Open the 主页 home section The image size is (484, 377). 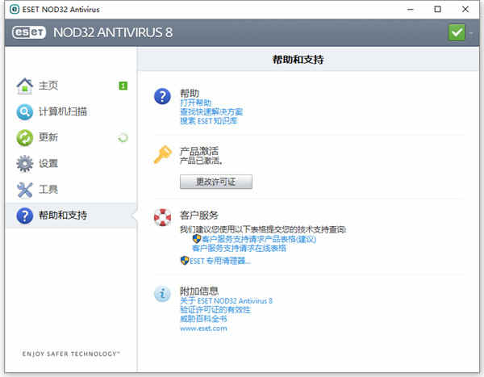(48, 86)
